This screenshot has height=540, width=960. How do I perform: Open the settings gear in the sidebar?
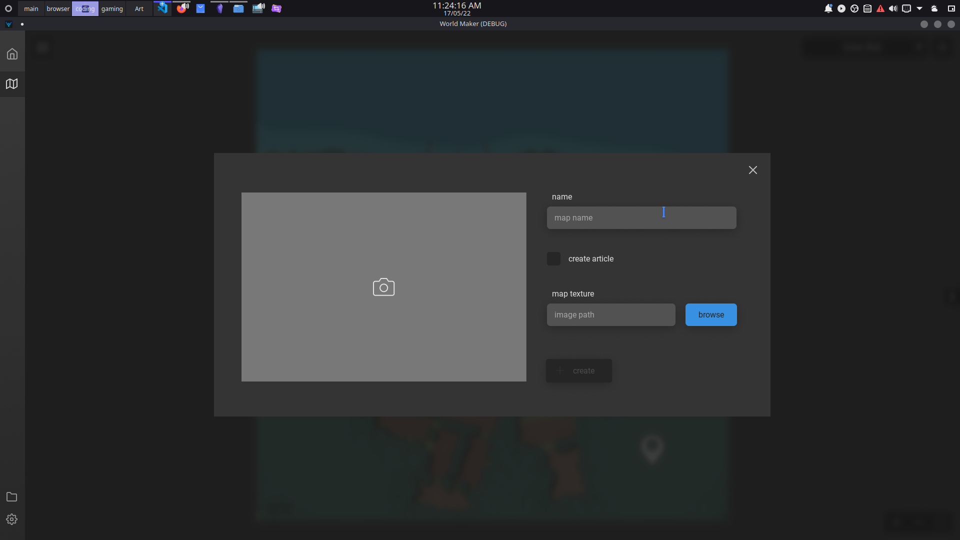coord(11,519)
